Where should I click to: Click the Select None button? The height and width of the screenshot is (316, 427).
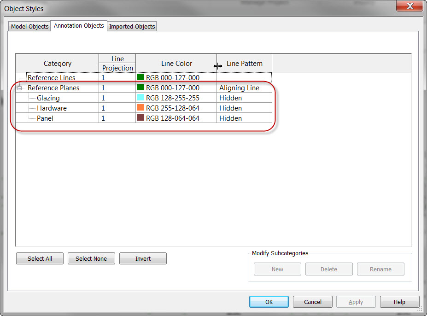pyautogui.click(x=91, y=258)
